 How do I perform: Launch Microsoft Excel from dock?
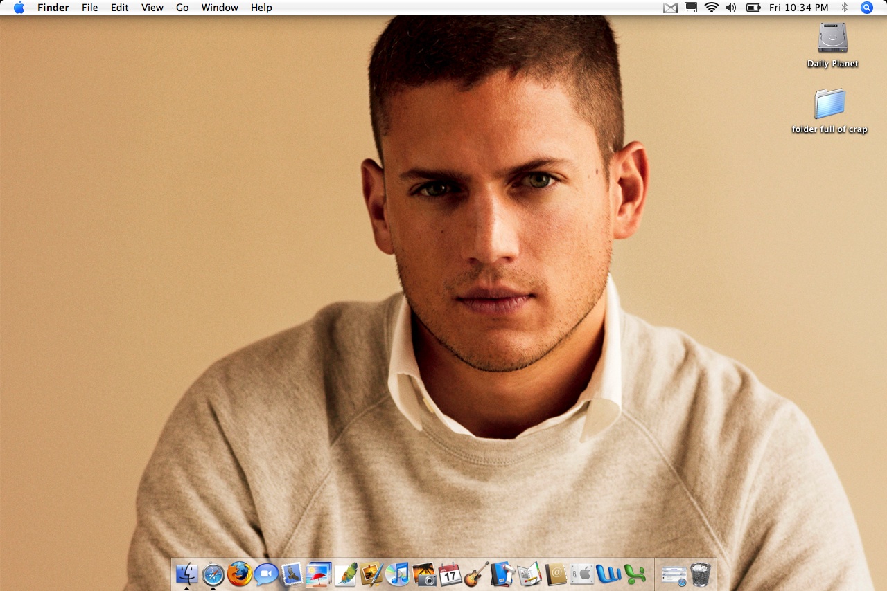635,574
